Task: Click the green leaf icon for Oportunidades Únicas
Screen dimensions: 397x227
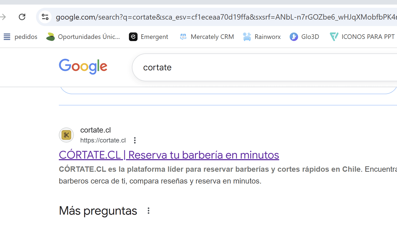Action: 50,37
